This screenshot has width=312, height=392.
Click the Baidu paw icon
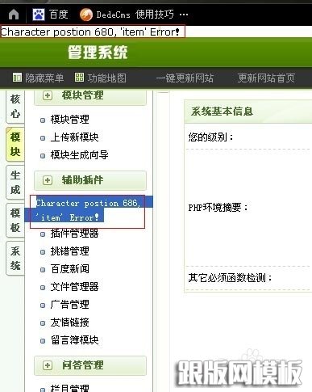click(x=39, y=15)
